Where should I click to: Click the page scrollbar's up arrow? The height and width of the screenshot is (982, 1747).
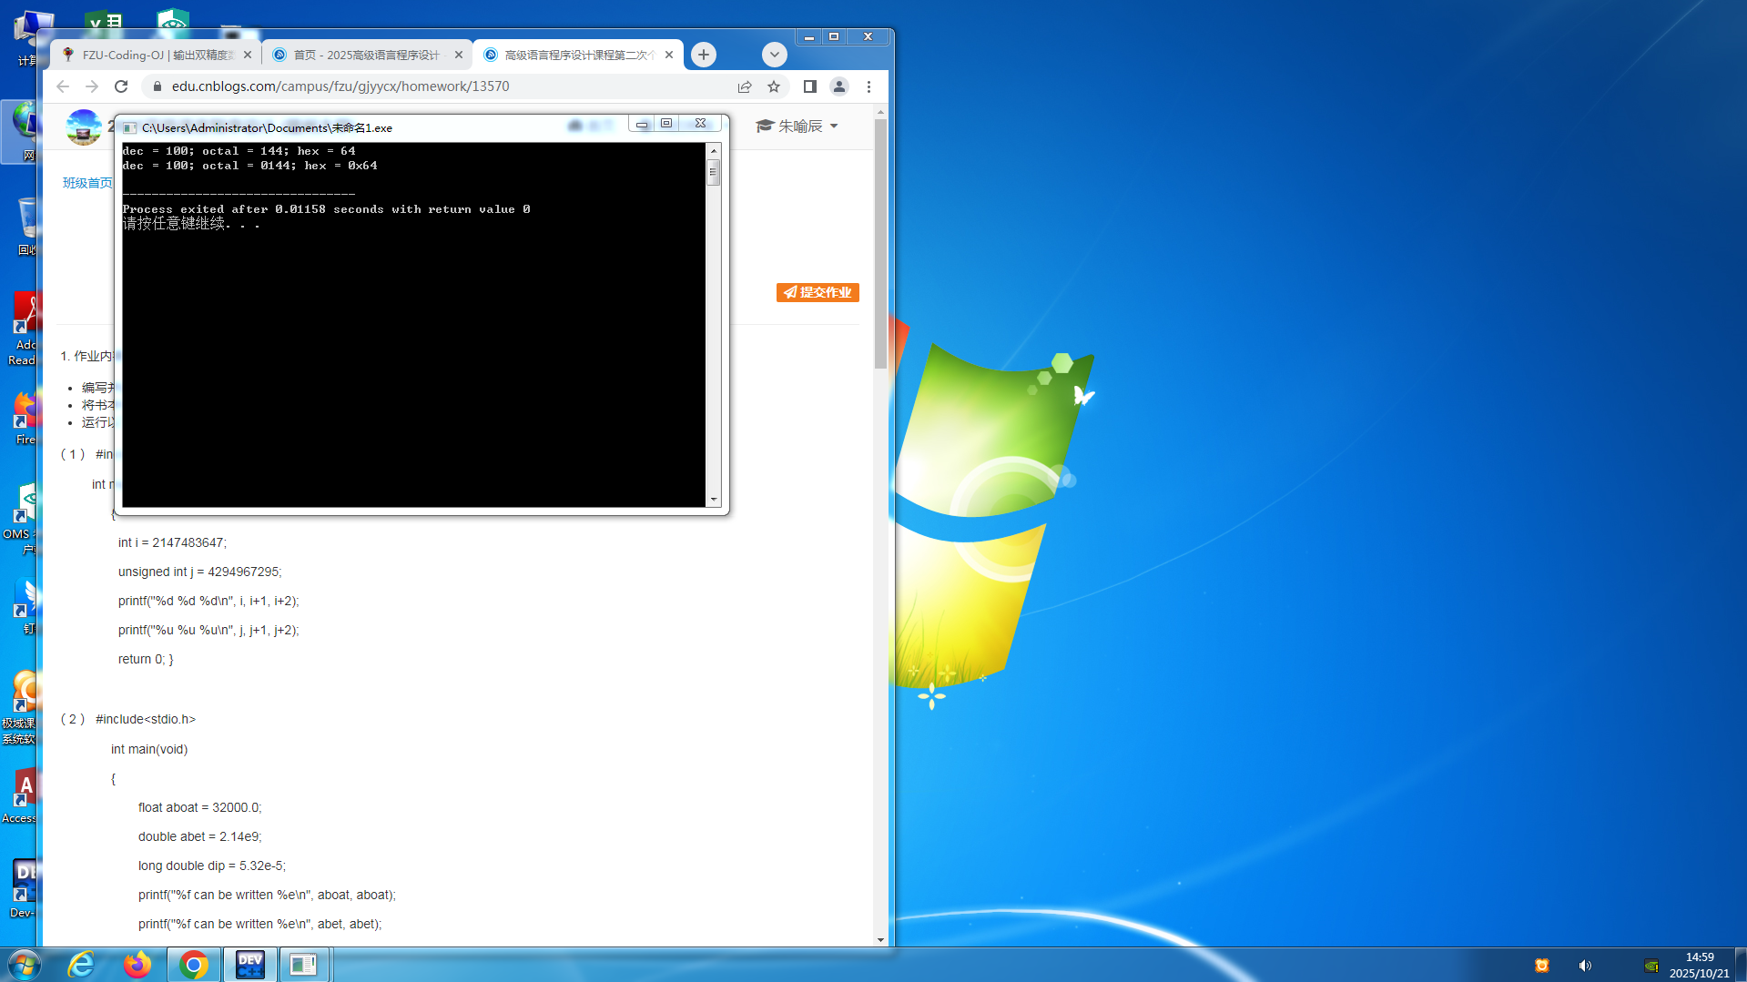tap(880, 112)
